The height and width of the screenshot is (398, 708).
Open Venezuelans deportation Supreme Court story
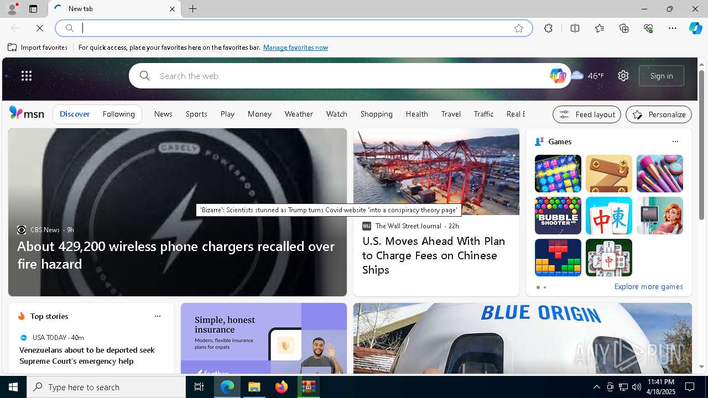point(87,355)
